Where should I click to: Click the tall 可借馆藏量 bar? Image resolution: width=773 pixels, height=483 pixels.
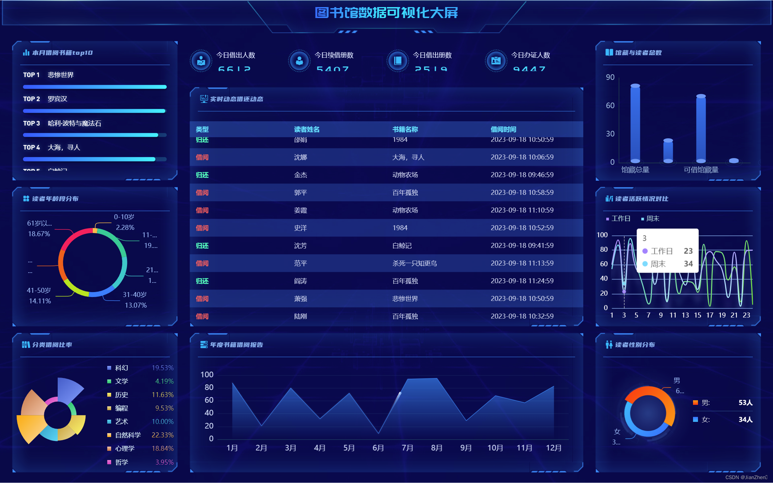pos(701,129)
